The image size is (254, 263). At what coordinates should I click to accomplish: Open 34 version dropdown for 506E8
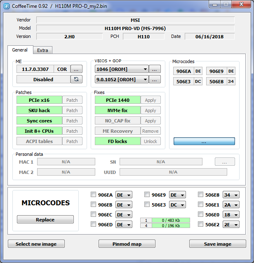(231, 195)
